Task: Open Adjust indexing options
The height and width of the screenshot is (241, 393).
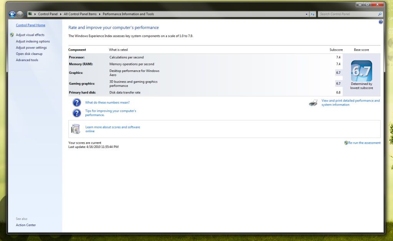Action: 33,42
